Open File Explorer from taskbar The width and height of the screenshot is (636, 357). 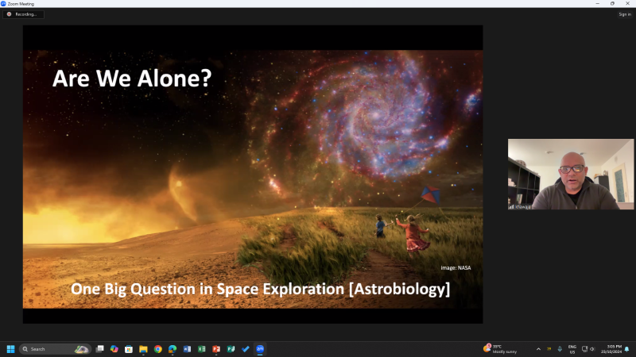143,349
